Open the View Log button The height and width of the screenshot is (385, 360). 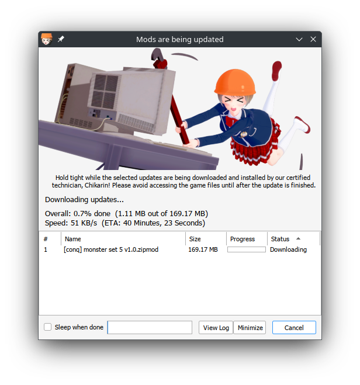pos(216,328)
